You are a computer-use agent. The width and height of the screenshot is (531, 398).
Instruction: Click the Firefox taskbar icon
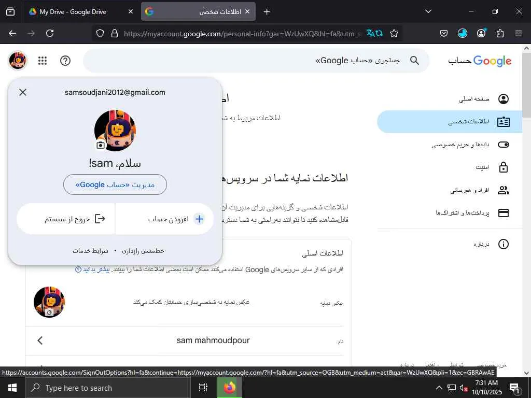(x=230, y=388)
